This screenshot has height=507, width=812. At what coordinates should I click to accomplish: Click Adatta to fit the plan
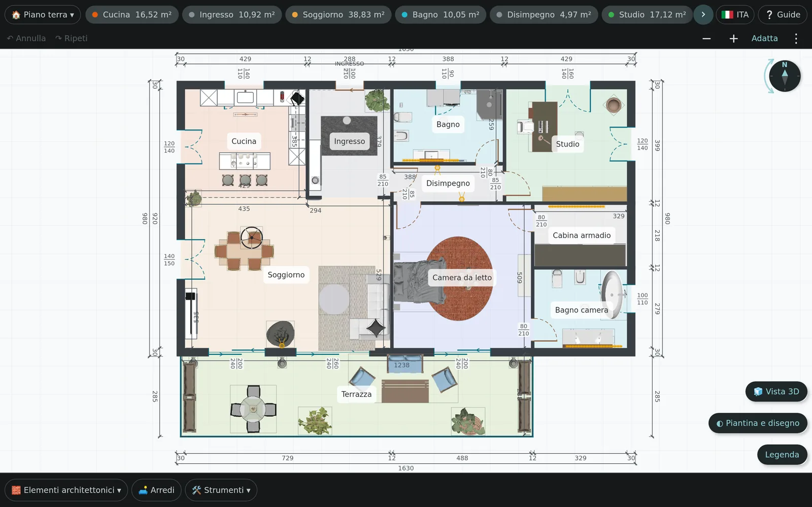point(764,38)
